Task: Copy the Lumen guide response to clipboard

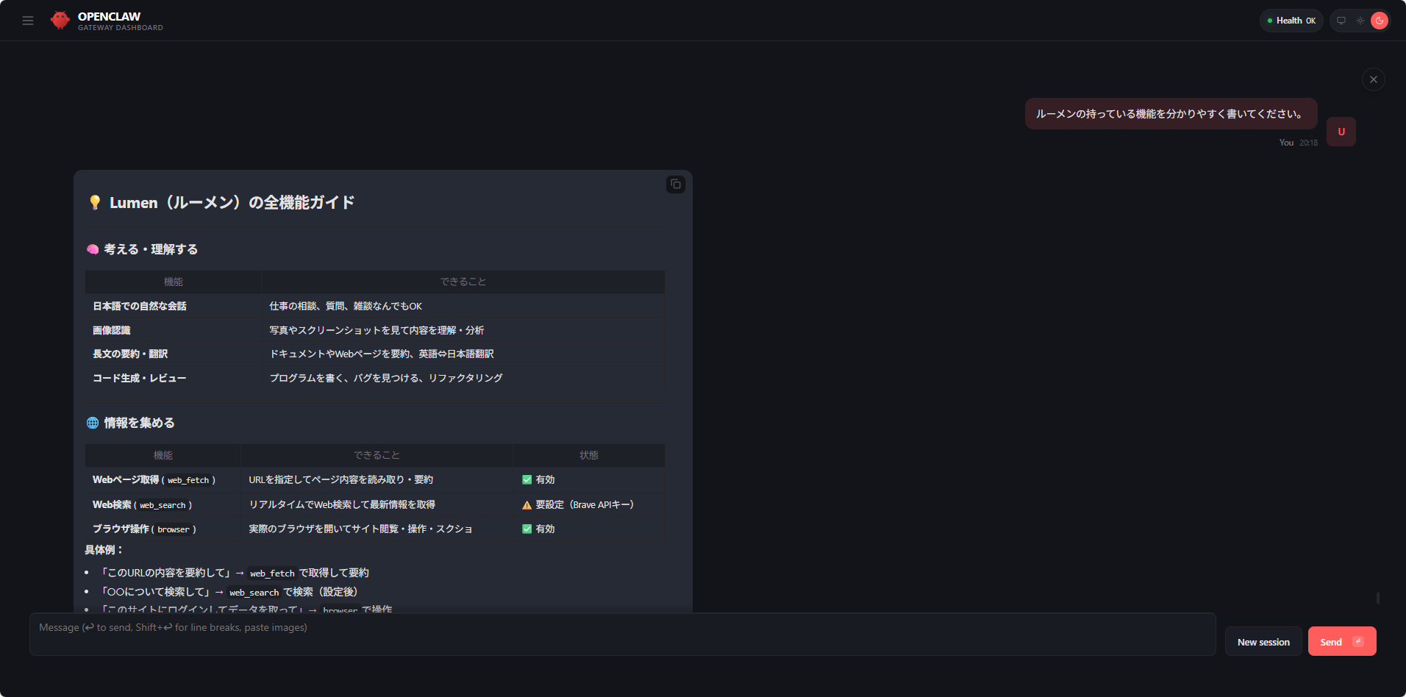Action: tap(675, 185)
